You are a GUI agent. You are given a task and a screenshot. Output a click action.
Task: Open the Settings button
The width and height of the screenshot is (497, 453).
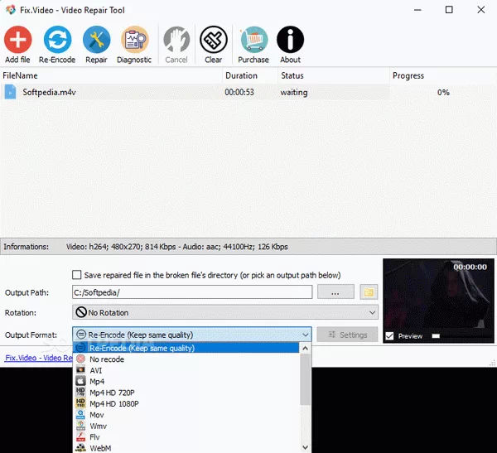(347, 335)
